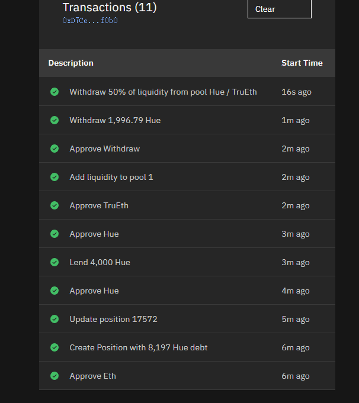The width and height of the screenshot is (359, 403).
Task: Select 'Approve Hue' text in 3m ago row
Action: pyautogui.click(x=94, y=234)
